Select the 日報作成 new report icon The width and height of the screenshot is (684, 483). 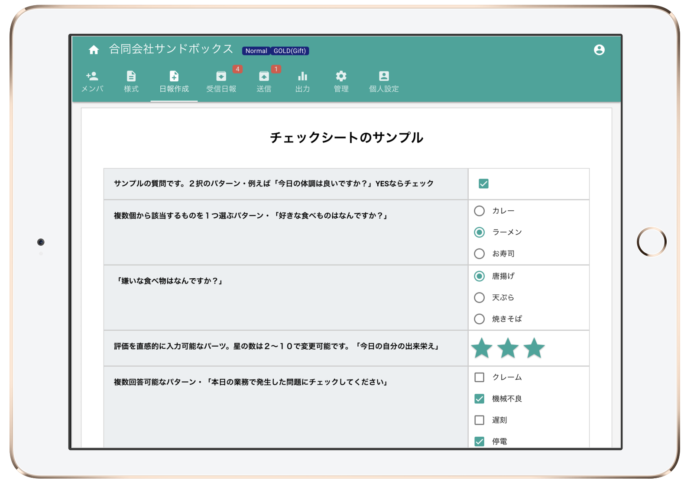pos(174,76)
